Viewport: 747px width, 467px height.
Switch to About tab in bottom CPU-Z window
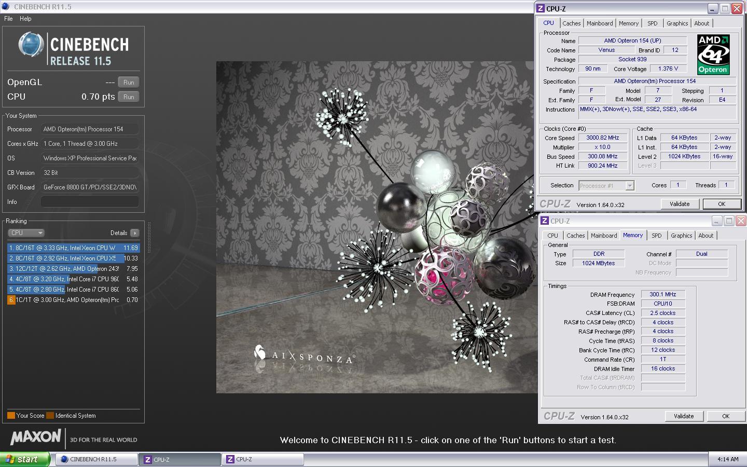click(706, 236)
